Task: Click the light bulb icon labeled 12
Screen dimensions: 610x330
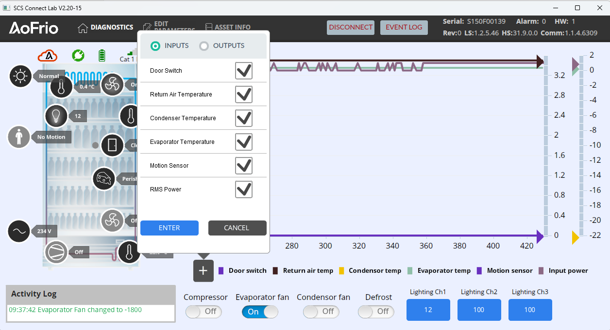Action: 56,116
